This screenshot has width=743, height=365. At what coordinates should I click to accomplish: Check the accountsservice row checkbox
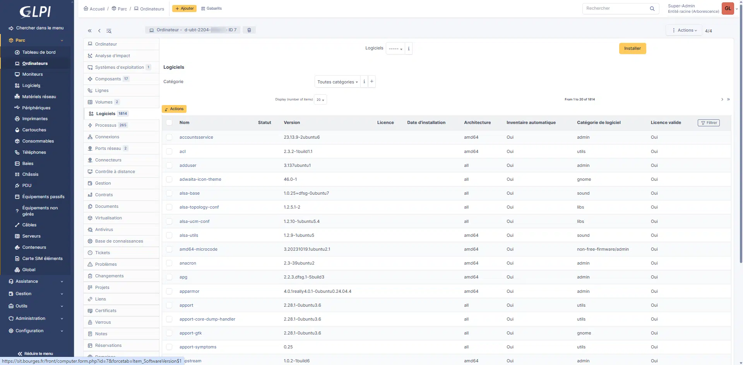point(169,137)
